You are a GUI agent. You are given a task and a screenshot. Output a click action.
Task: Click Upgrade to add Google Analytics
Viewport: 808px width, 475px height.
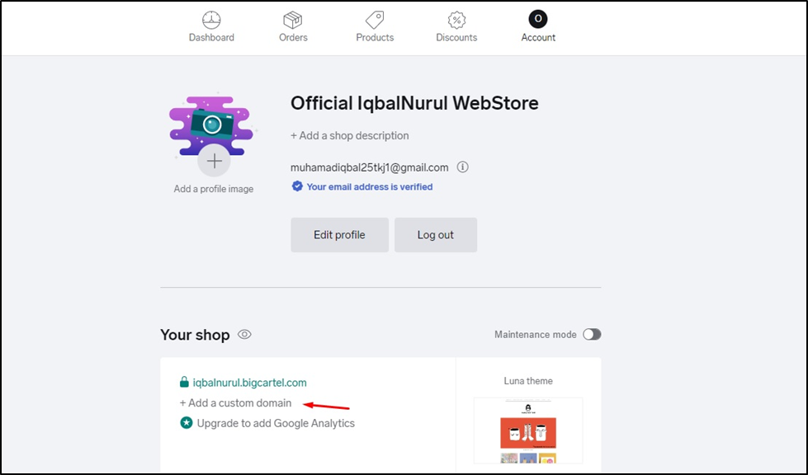click(x=276, y=424)
